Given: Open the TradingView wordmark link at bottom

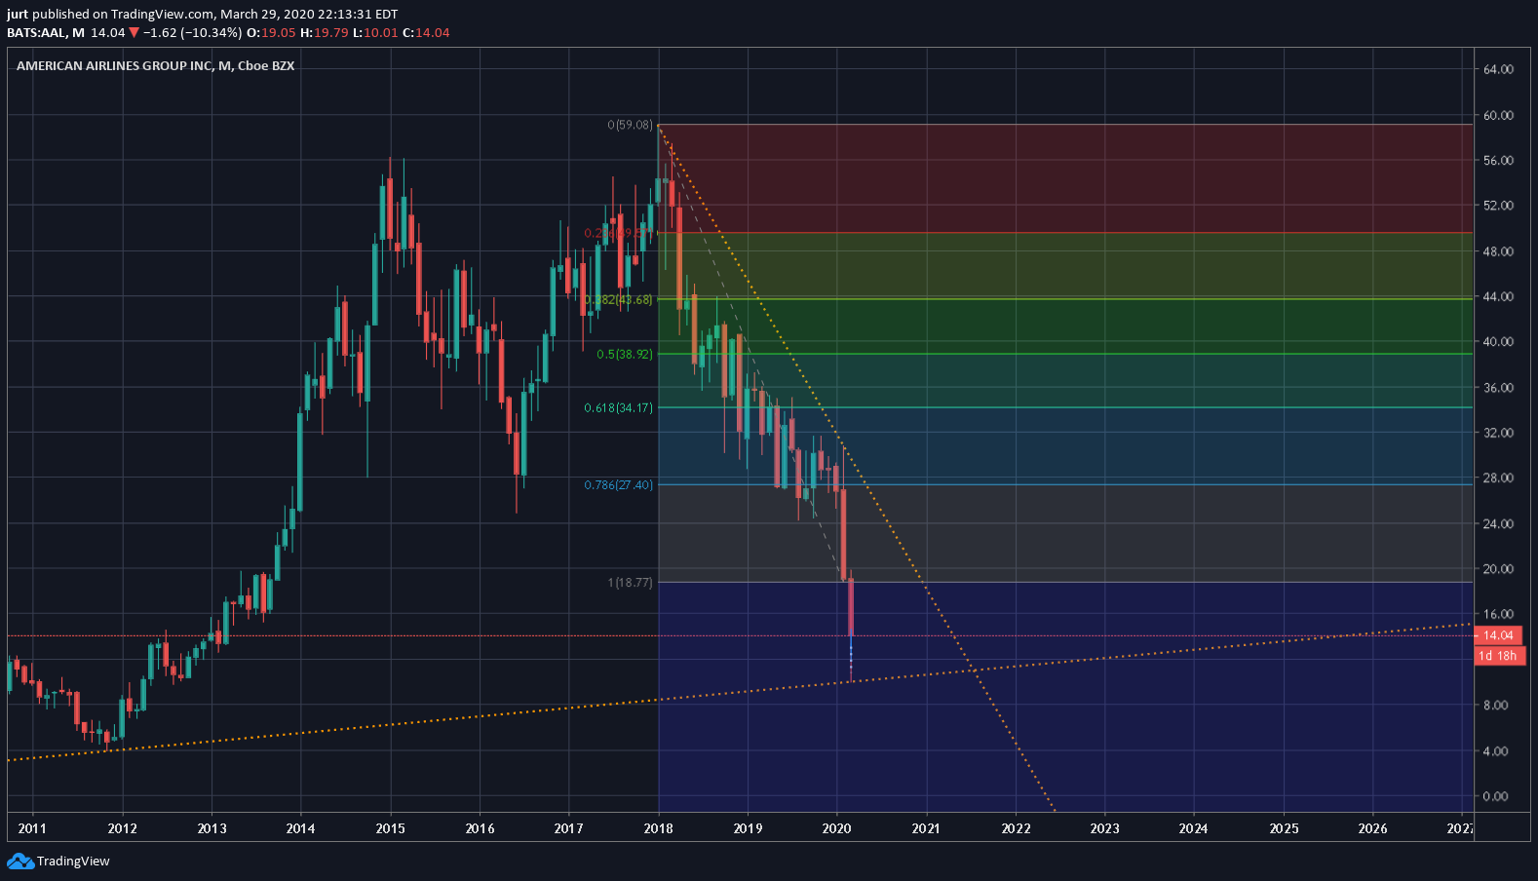Looking at the screenshot, I should [x=73, y=862].
